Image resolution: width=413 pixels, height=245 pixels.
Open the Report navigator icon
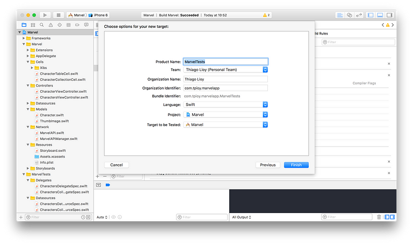coord(86,25)
